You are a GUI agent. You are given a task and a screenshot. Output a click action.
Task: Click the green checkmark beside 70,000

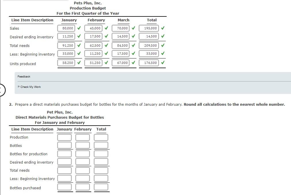point(134,28)
